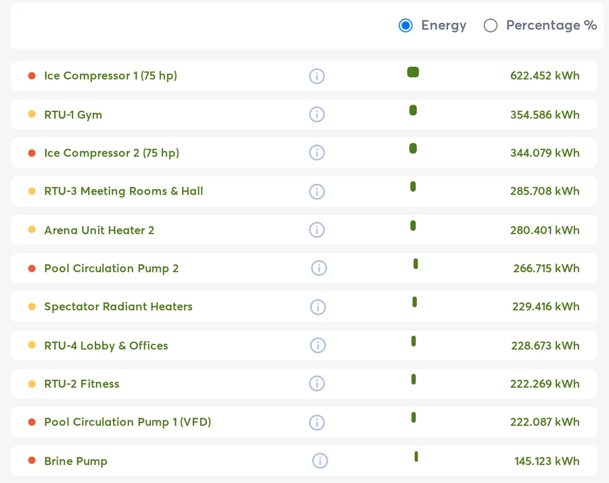Click the Arena Unit Heater 2 label

[x=99, y=230]
